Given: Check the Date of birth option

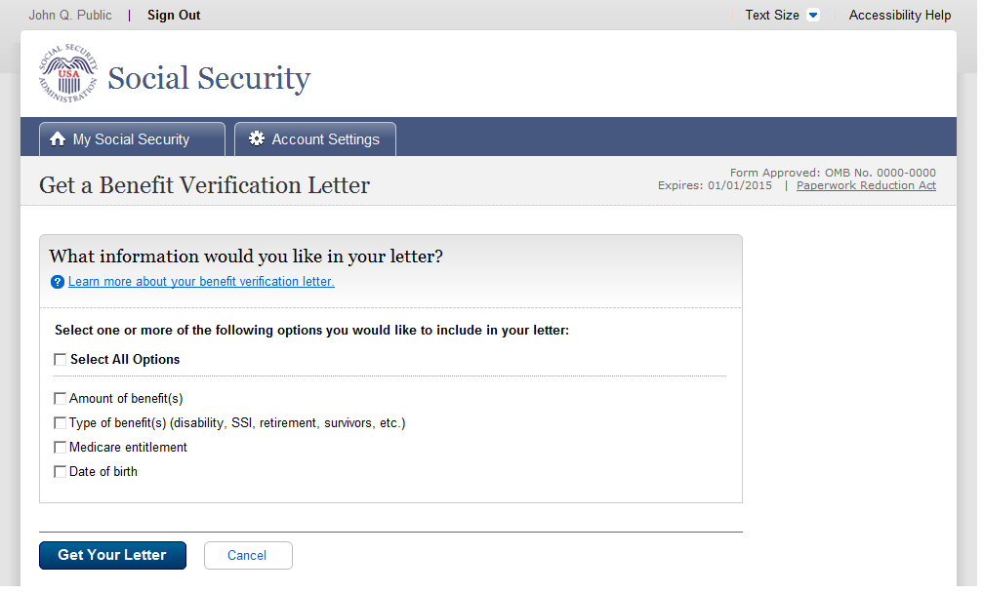Looking at the screenshot, I should click(x=61, y=472).
